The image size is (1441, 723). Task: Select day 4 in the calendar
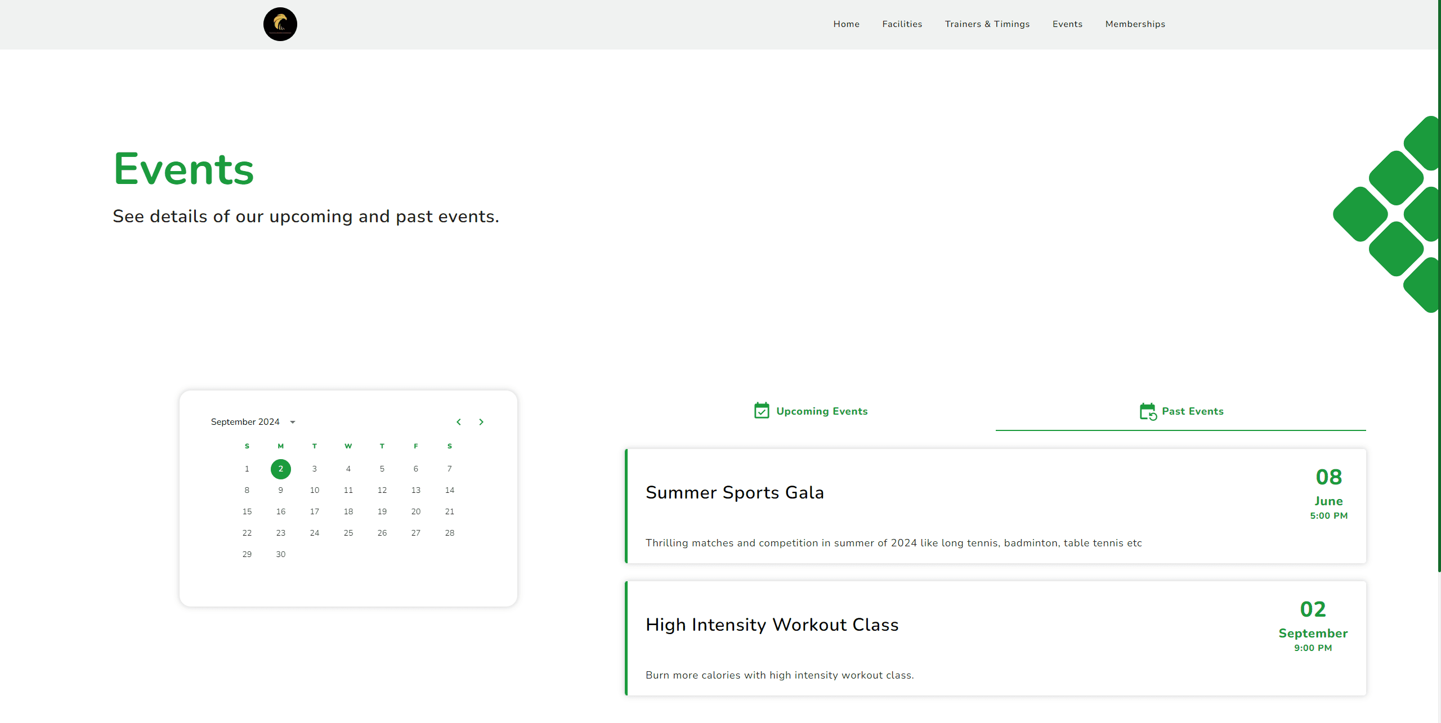tap(348, 469)
